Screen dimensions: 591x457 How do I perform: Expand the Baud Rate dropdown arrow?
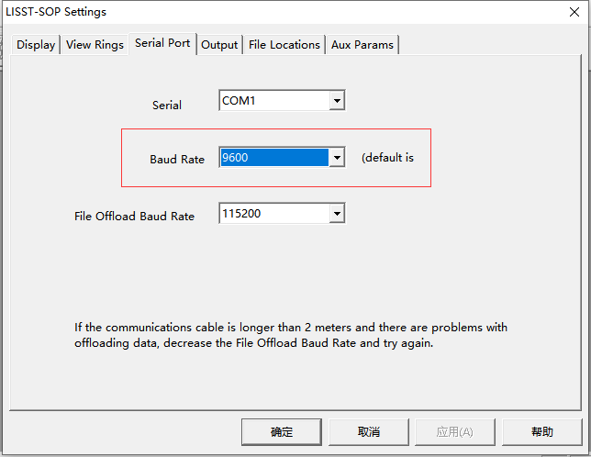[x=337, y=158]
